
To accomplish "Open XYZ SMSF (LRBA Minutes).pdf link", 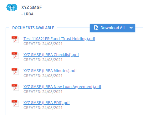I will point(50,71).
